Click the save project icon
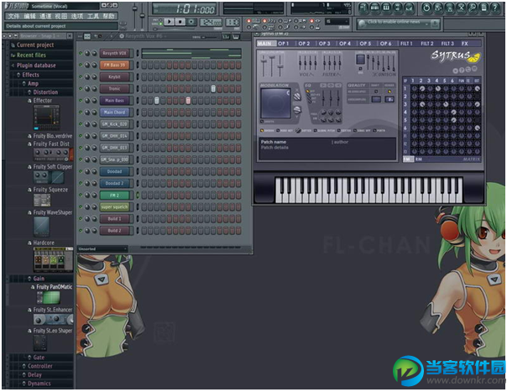This screenshot has height=392, width=507. tap(438, 8)
